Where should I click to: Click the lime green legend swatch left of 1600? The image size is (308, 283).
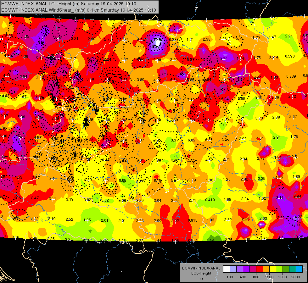pos(279,269)
